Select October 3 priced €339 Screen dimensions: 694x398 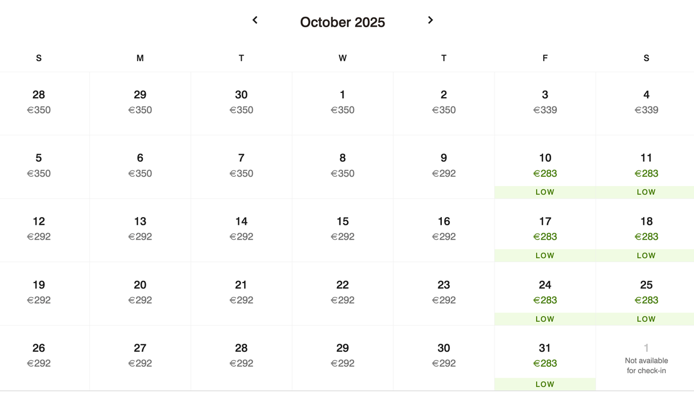tap(545, 103)
